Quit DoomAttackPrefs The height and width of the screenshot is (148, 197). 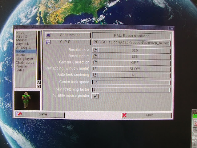pyautogui.click(x=147, y=115)
